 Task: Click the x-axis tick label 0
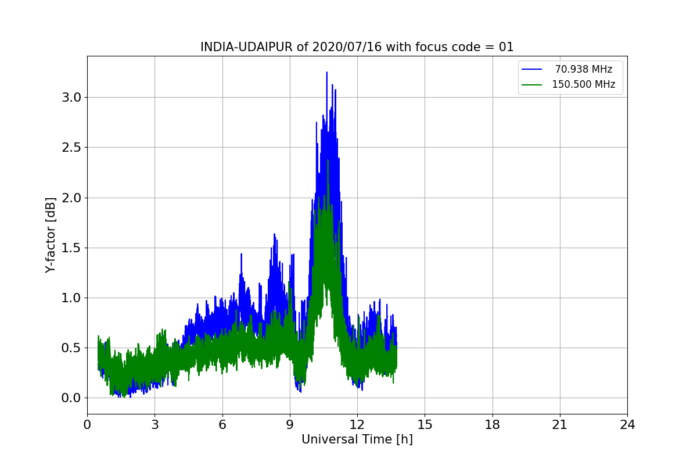point(87,425)
